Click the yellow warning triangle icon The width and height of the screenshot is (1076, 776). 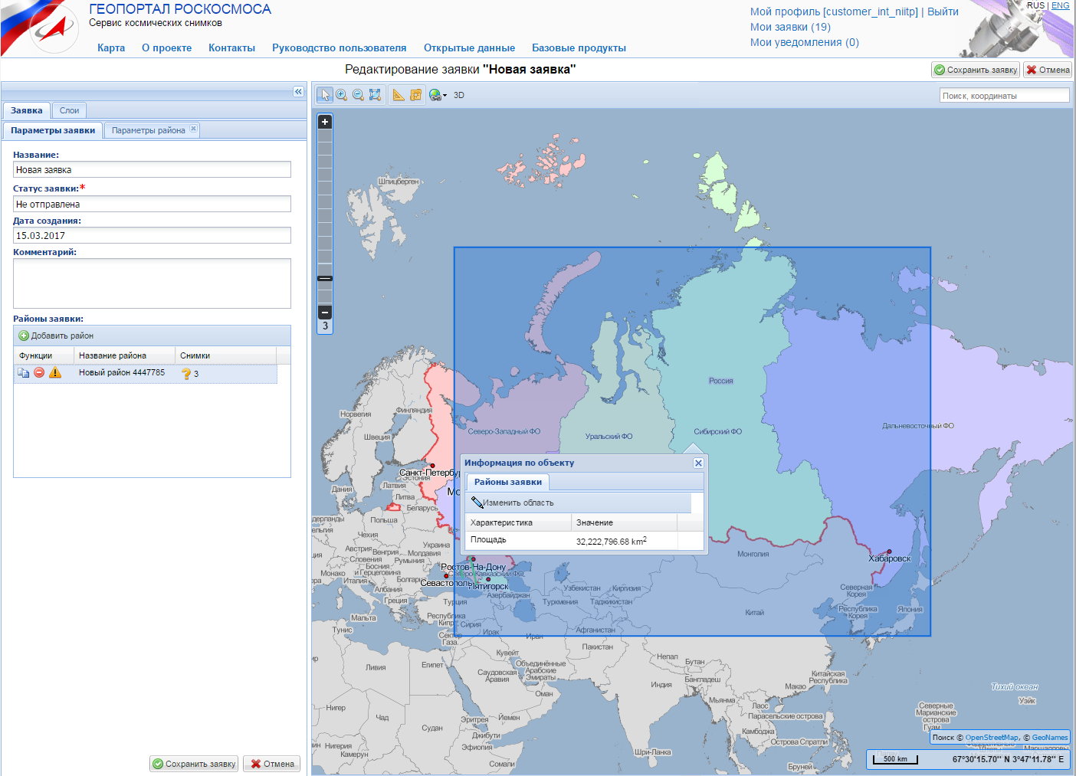click(55, 373)
